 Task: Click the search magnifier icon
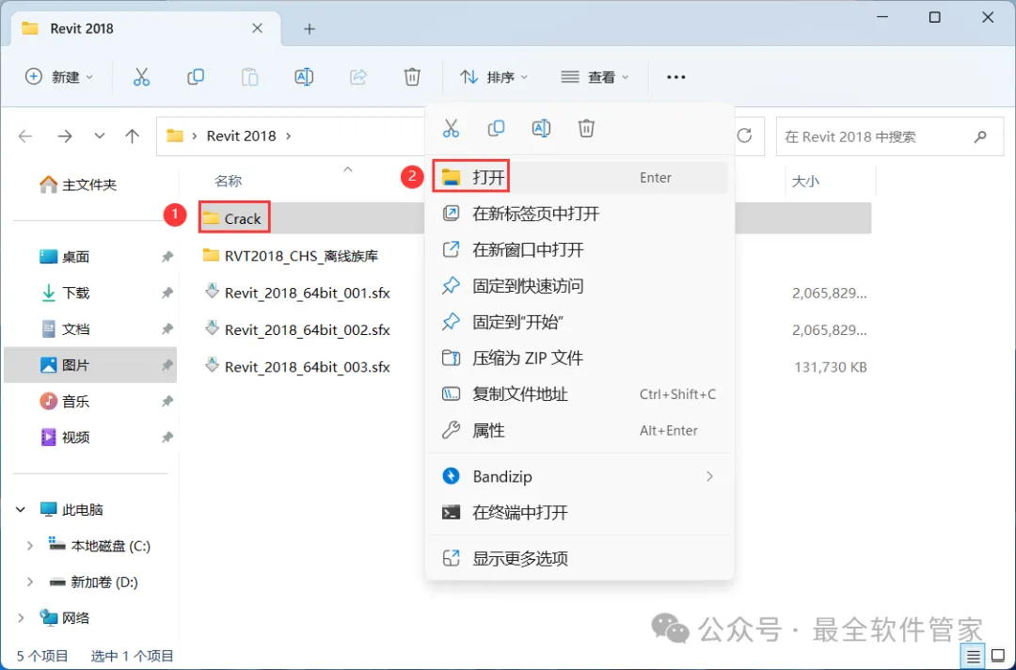click(980, 136)
